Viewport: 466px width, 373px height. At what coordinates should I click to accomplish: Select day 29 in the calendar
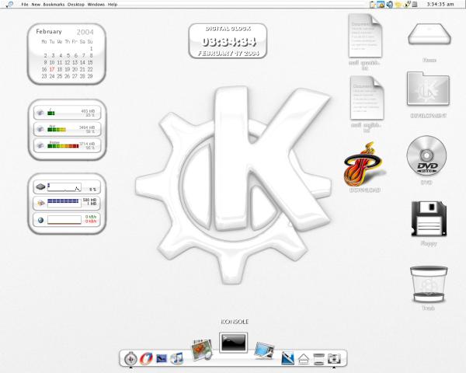tap(90, 76)
